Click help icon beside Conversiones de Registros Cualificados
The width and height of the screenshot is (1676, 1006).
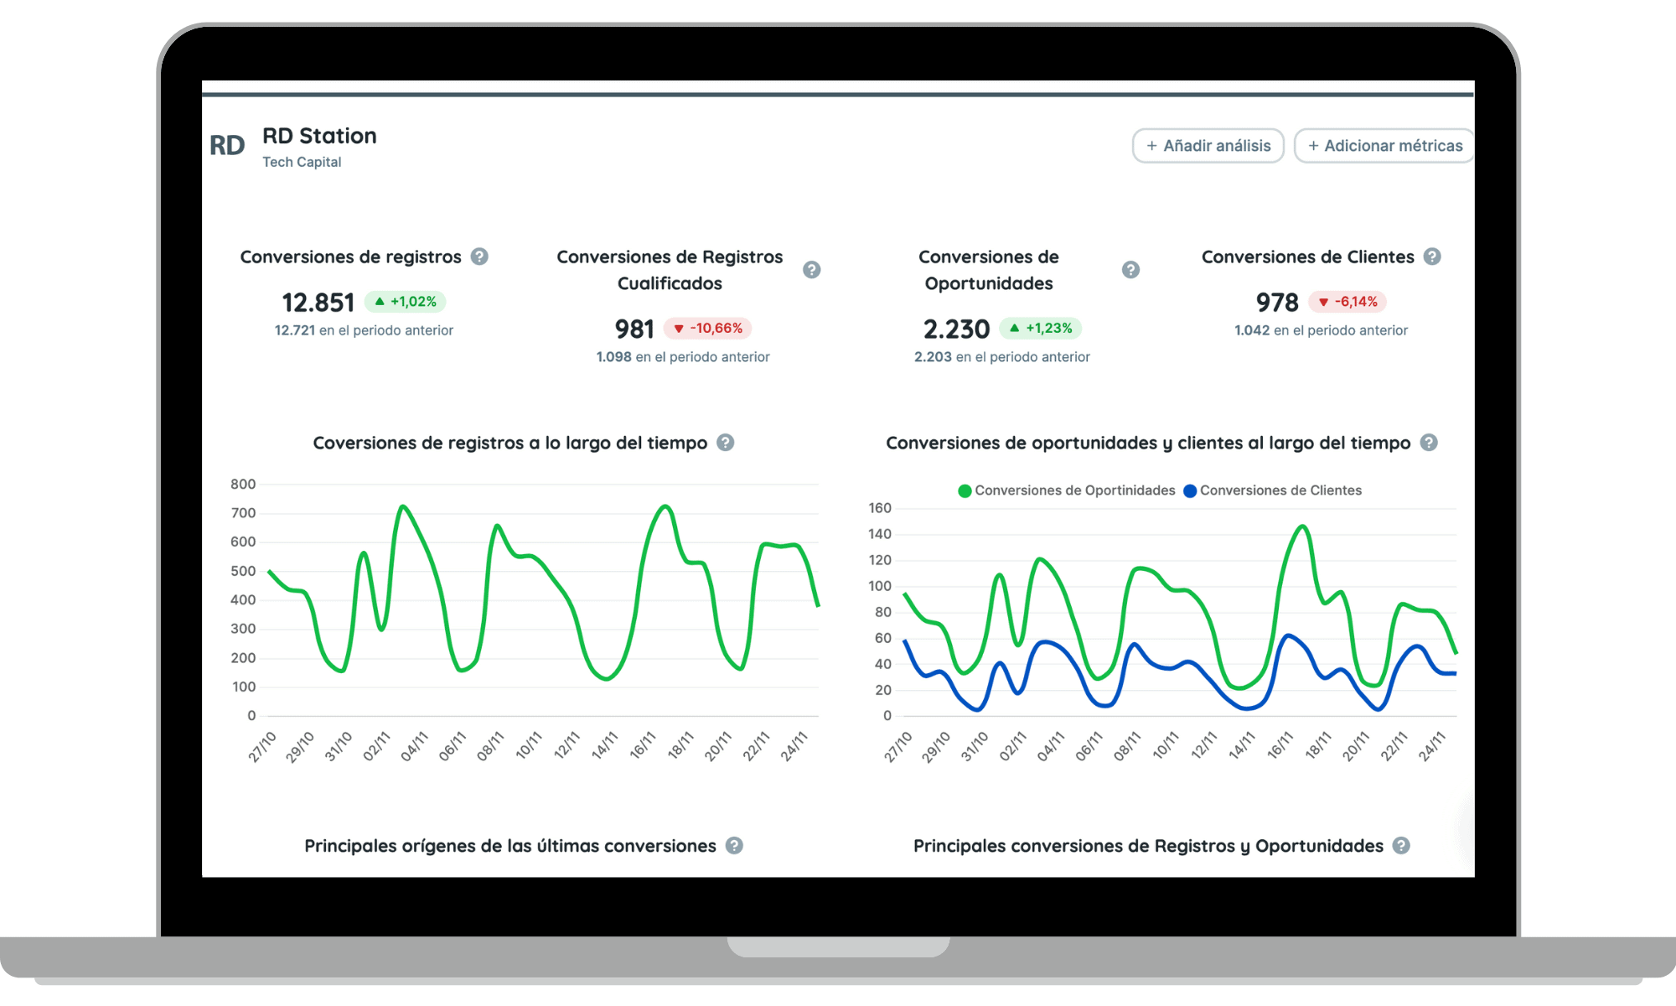[x=811, y=270]
